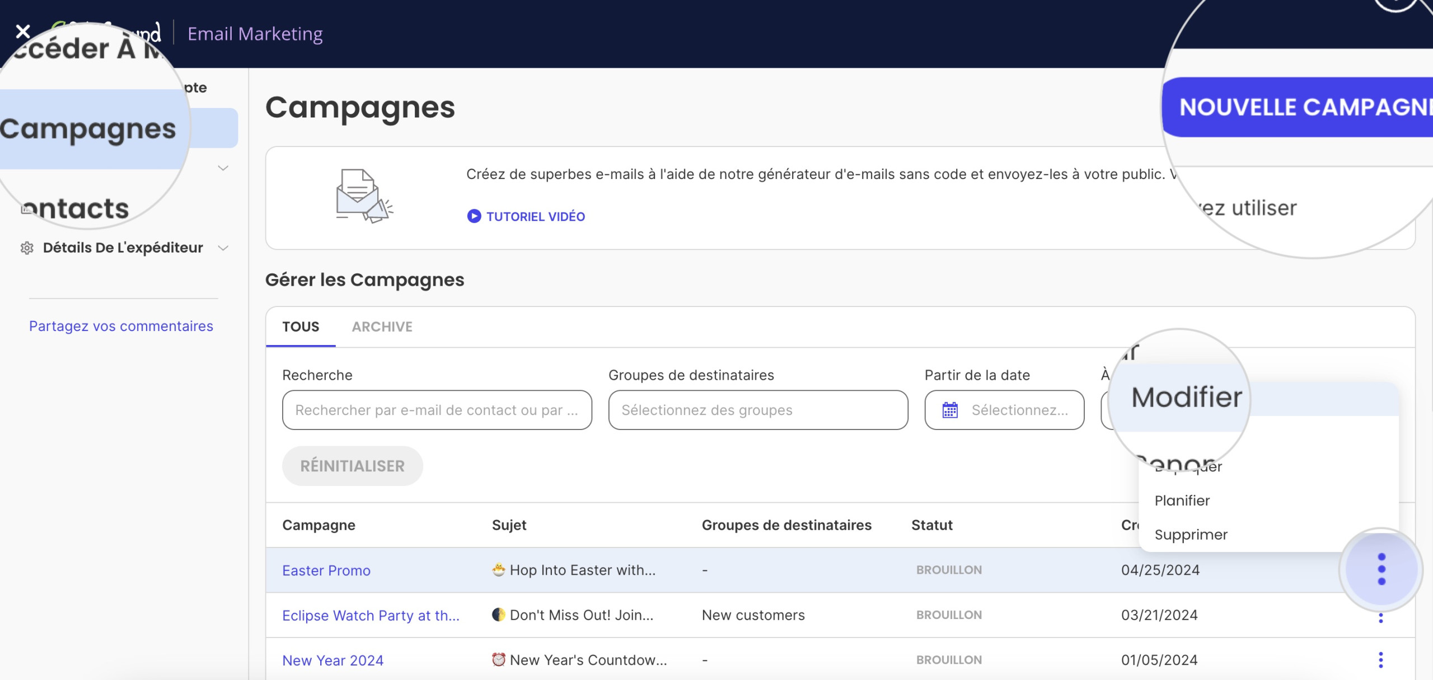Click the Gérer les Campagnes heading
The image size is (1433, 680).
[x=364, y=280]
